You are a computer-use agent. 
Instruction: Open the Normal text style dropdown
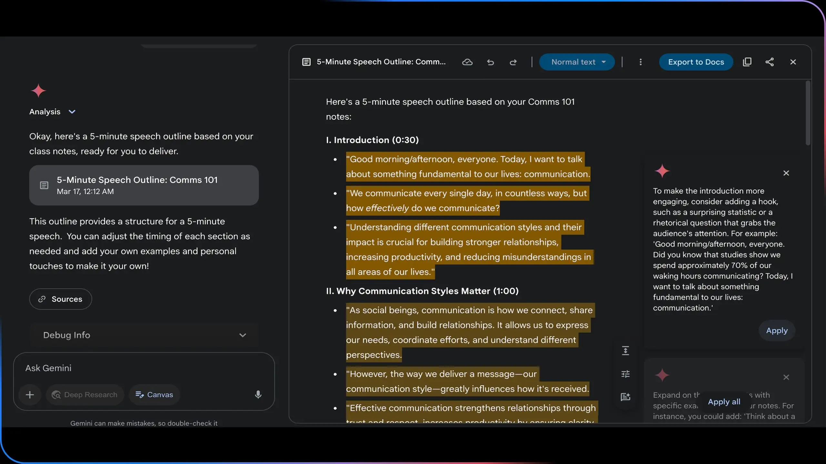coord(577,62)
